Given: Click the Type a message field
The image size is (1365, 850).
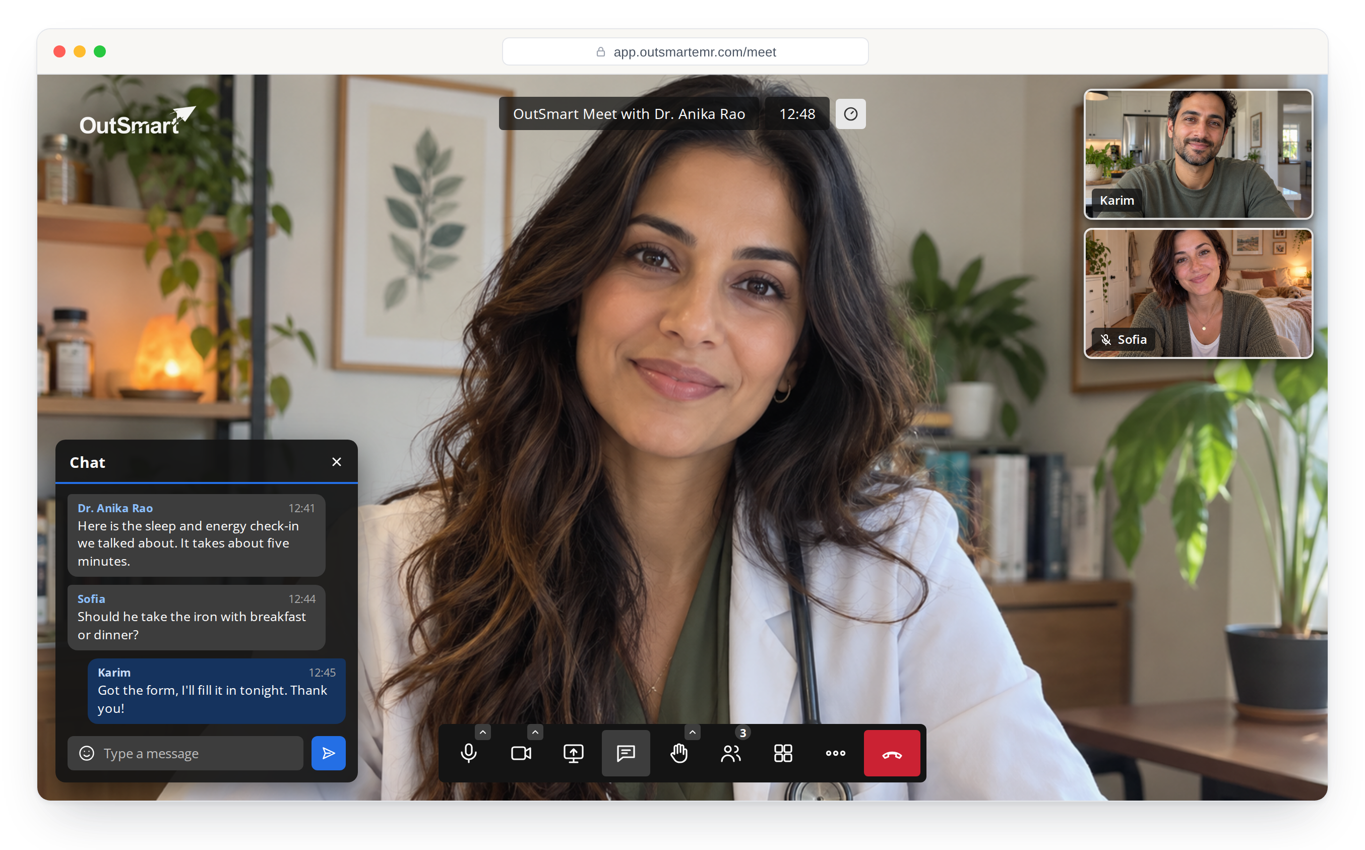Looking at the screenshot, I should 185,753.
